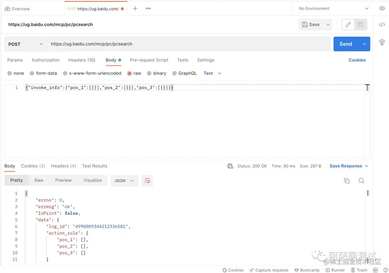Viewport: 389px width, 273px height.
Task: Open the Tests tab
Action: pyautogui.click(x=183, y=60)
